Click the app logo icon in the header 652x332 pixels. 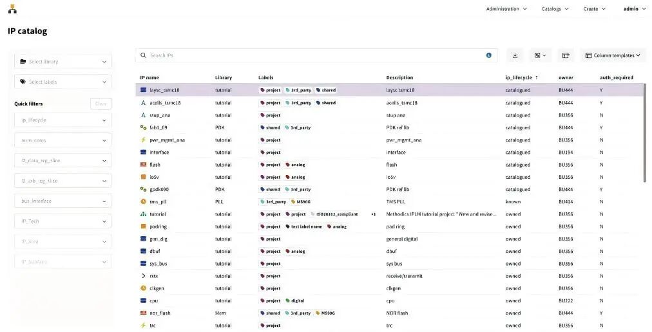click(12, 9)
